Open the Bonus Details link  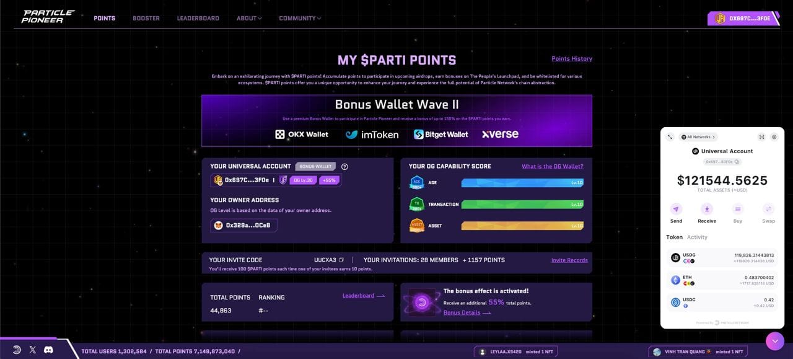pos(467,312)
